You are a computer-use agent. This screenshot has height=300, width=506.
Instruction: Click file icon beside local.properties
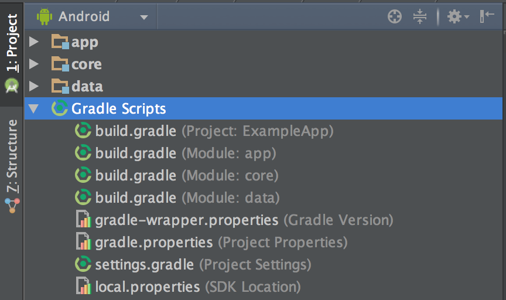tap(84, 286)
